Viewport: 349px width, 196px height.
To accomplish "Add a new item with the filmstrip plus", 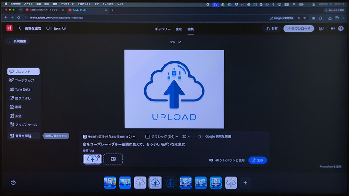I will coord(245,183).
